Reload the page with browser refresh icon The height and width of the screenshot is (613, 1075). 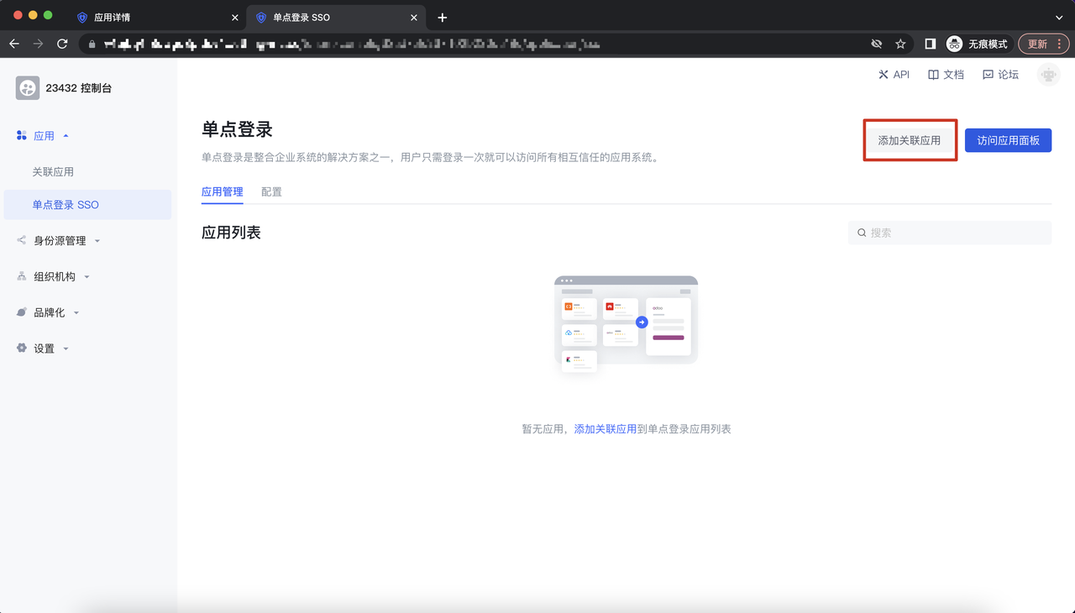(62, 44)
